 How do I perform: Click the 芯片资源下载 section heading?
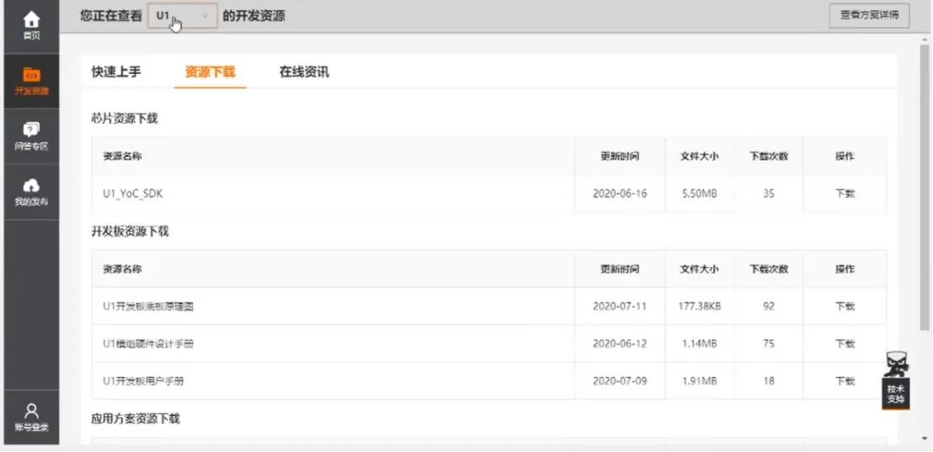click(x=125, y=119)
